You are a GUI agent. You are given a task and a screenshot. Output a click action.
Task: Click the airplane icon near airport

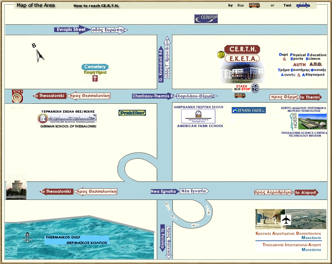tap(286, 220)
